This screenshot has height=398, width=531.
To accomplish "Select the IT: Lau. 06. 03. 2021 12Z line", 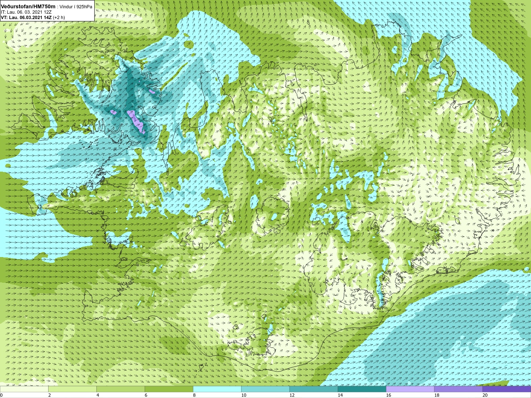I will 26,12.
